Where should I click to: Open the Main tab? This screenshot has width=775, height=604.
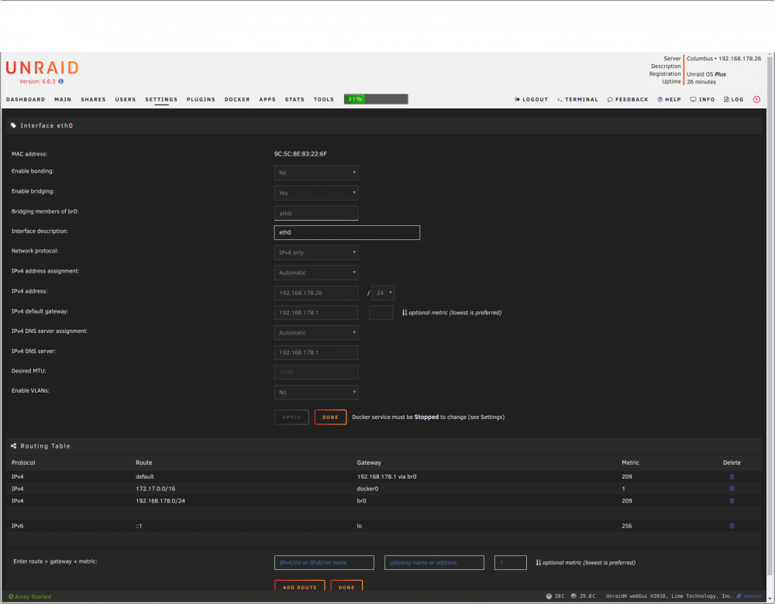coord(63,99)
